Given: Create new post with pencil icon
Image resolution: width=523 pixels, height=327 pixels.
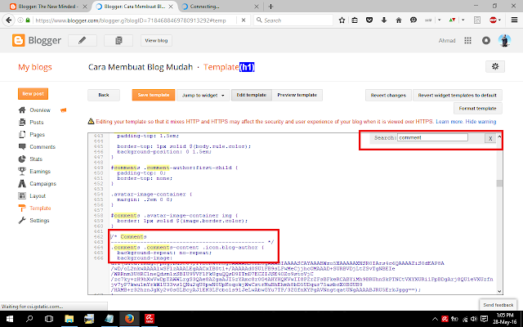Looking at the screenshot, I should point(83,40).
